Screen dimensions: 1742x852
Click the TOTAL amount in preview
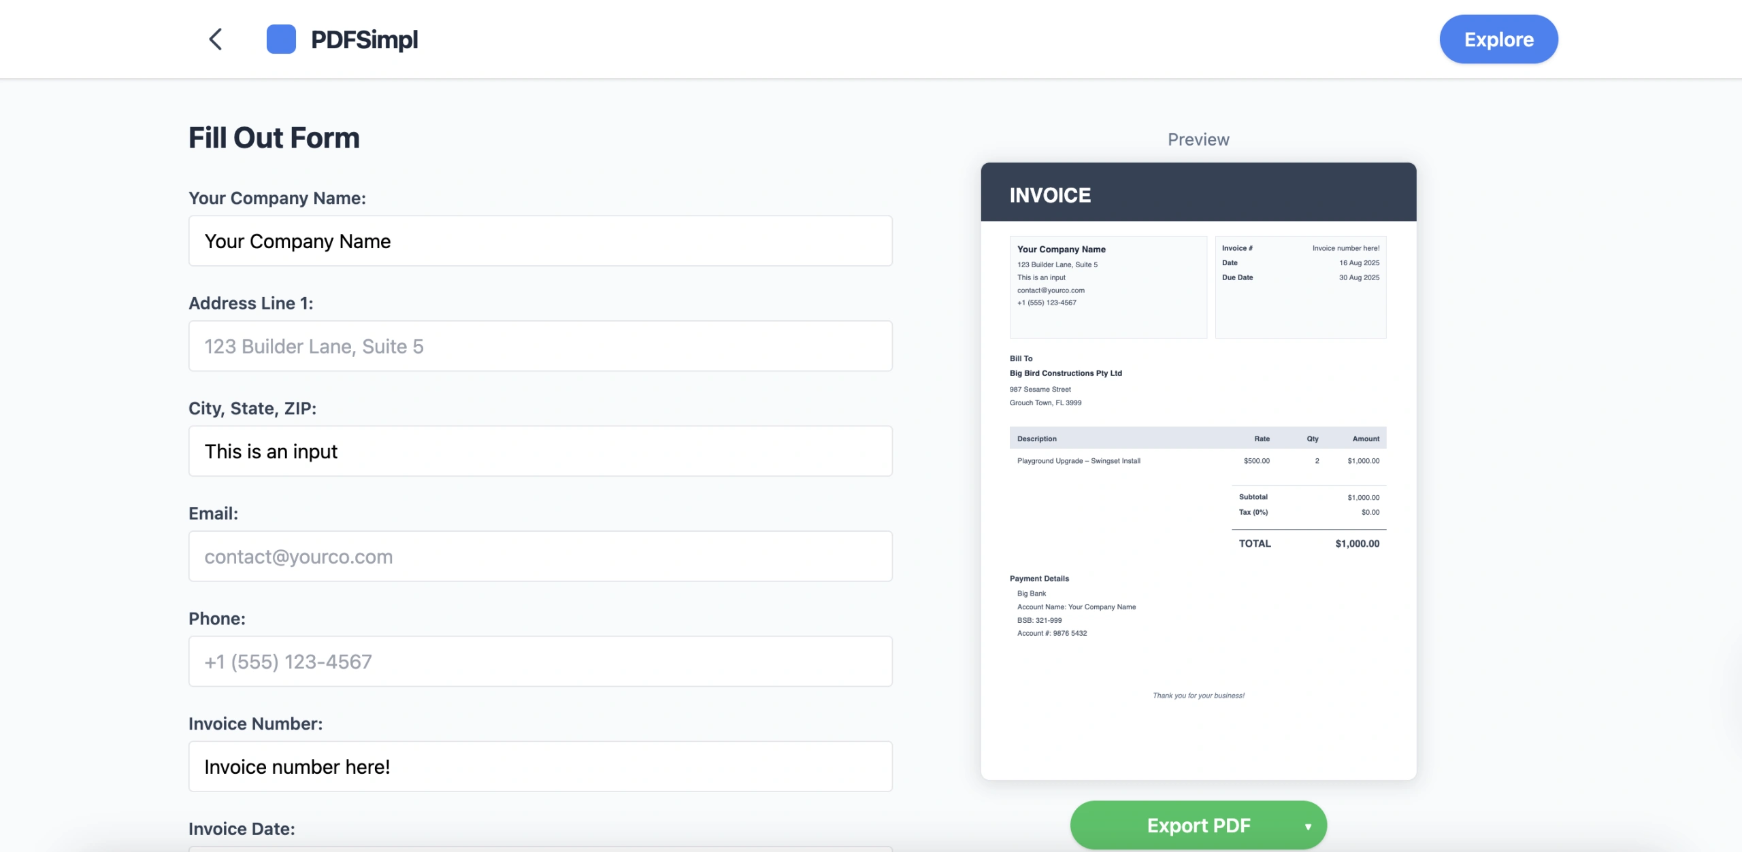(x=1356, y=543)
